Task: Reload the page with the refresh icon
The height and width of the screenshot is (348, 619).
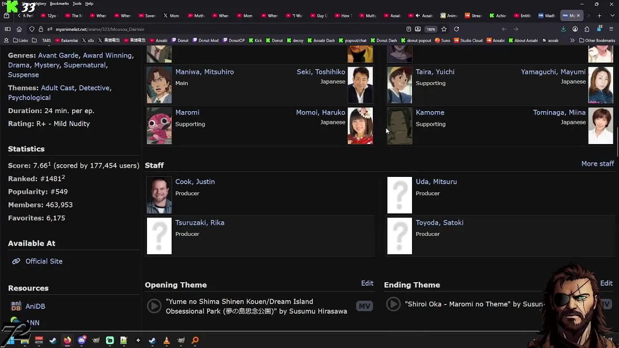Action: [x=456, y=29]
